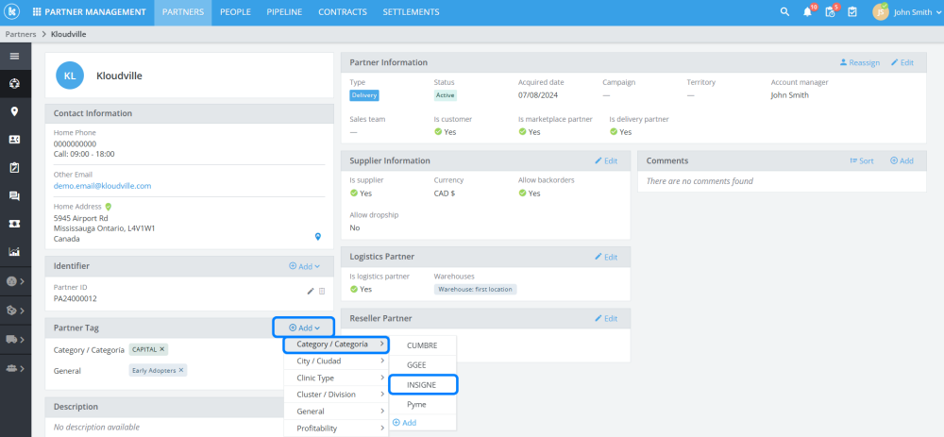The image size is (944, 437).
Task: Expand the truck logistics sidebar section
Action: pos(15,340)
